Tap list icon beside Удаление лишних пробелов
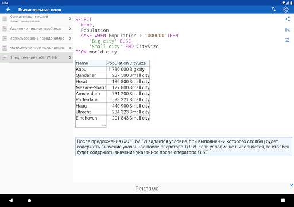 click(x=5, y=29)
